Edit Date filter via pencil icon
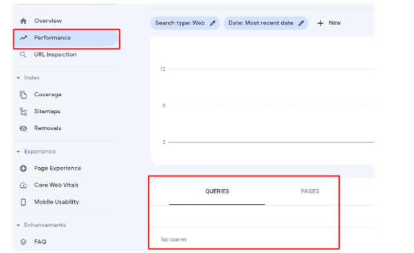 [301, 23]
